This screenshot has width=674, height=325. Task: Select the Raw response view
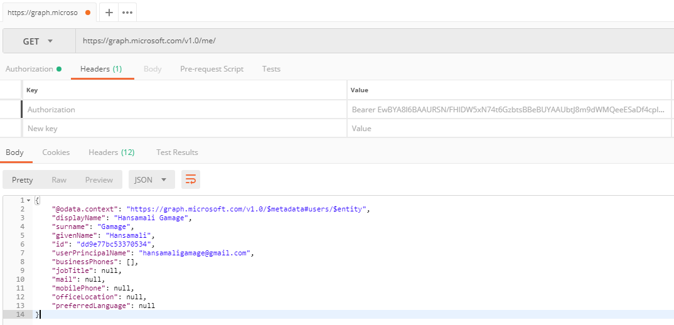59,179
